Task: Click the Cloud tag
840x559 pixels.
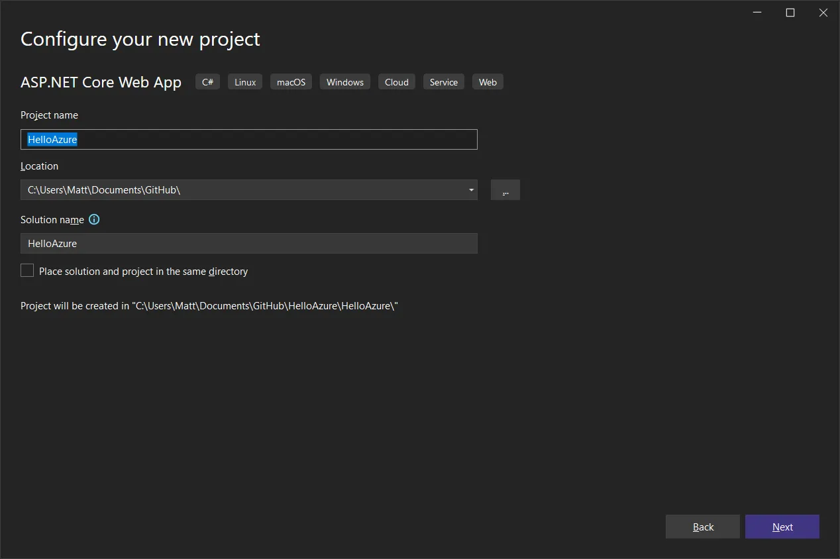Action: click(397, 81)
